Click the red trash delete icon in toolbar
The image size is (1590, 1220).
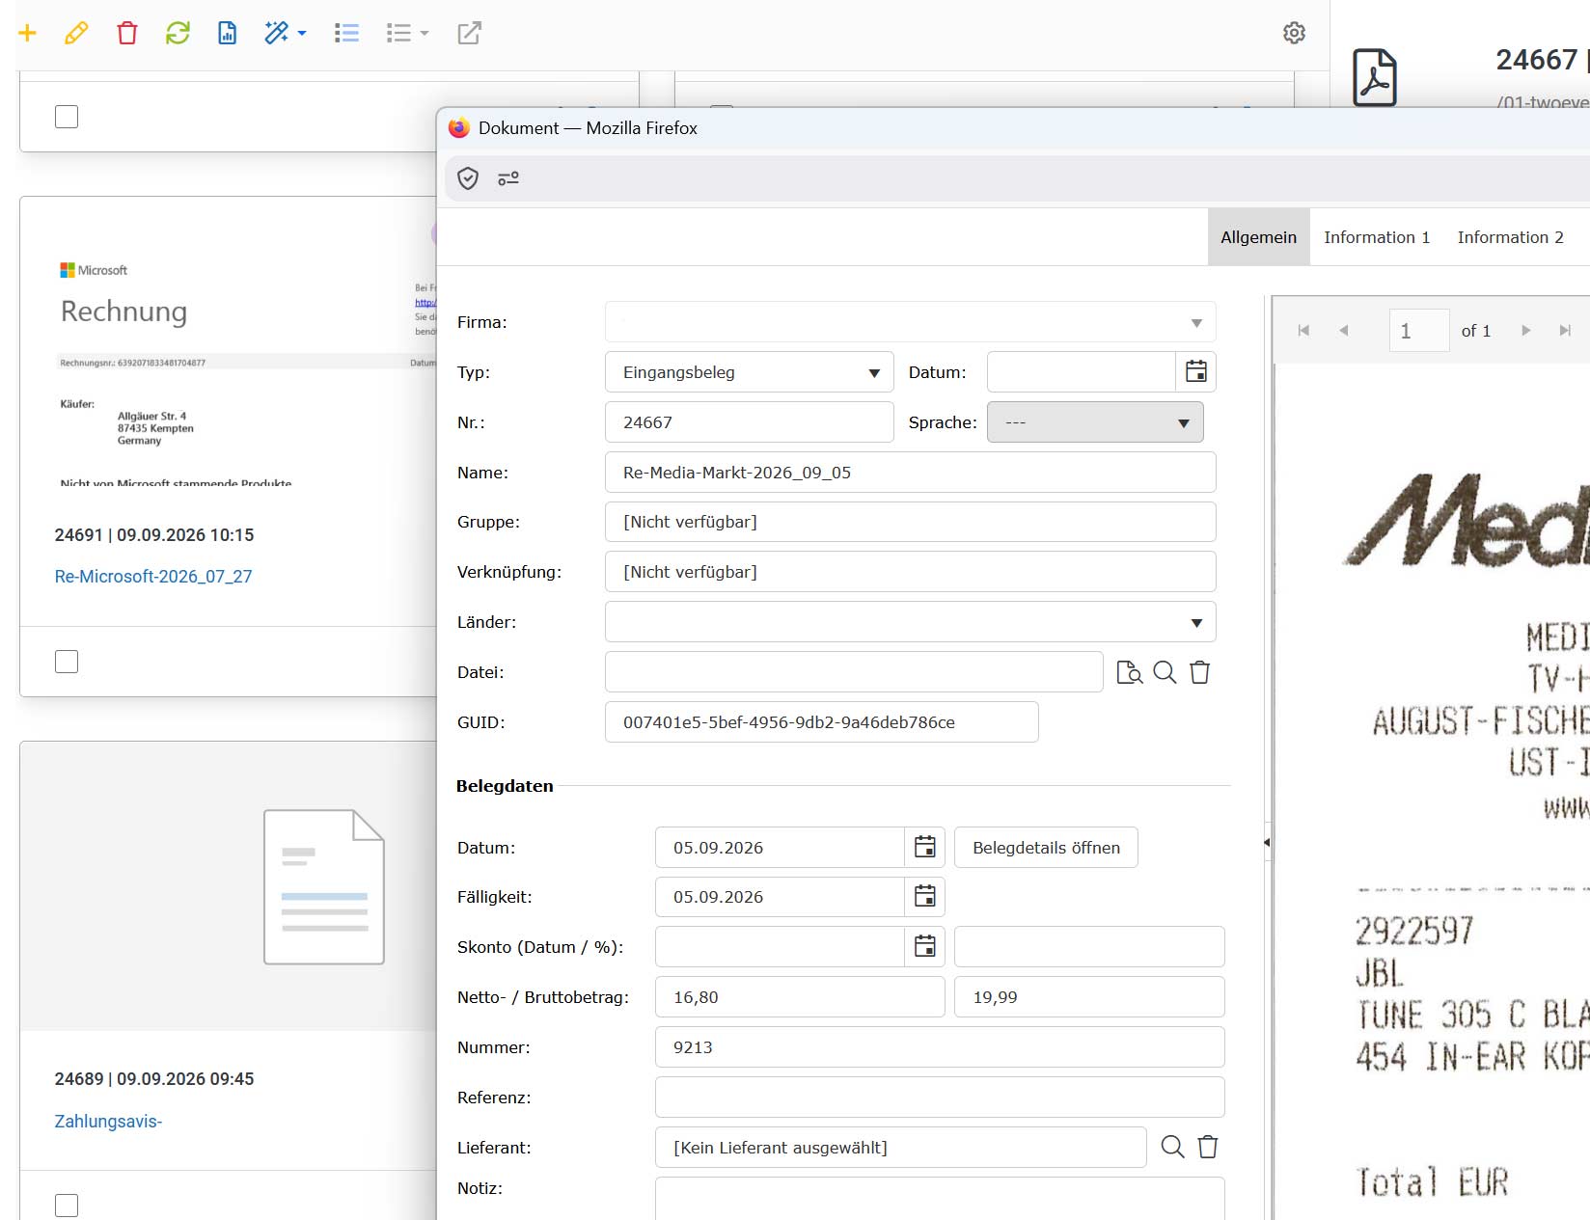pyautogui.click(x=127, y=34)
